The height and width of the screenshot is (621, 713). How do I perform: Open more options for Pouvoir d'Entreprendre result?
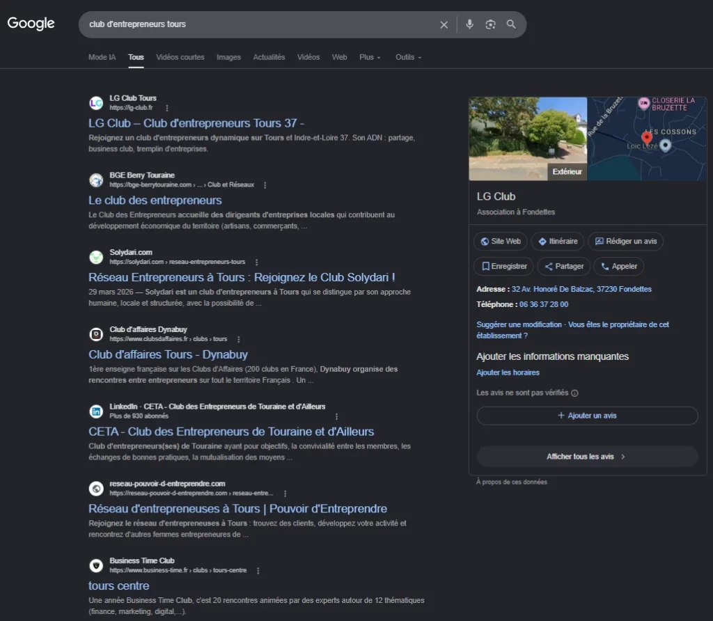coord(285,494)
